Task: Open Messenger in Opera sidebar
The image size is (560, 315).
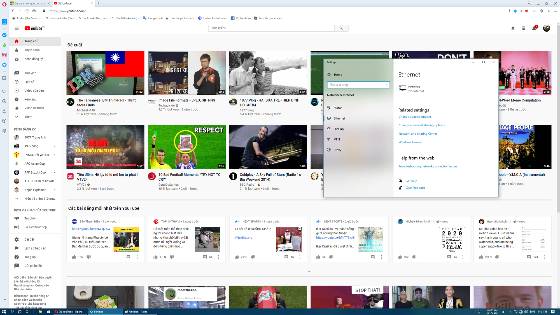Action: (4, 35)
